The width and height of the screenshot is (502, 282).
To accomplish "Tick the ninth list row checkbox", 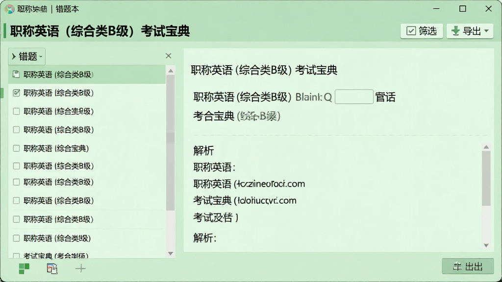I will pos(16,219).
